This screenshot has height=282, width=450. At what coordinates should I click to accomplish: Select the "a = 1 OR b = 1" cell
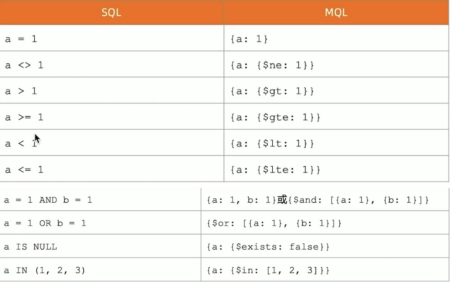tap(45, 223)
